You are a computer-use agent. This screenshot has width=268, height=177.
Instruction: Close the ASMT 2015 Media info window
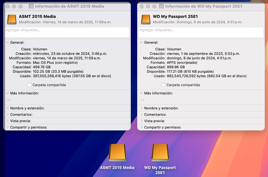[x=8, y=6]
